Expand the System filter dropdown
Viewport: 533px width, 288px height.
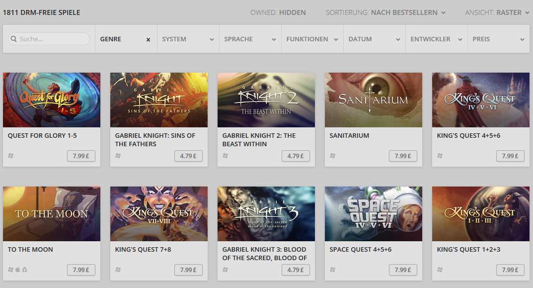click(188, 39)
